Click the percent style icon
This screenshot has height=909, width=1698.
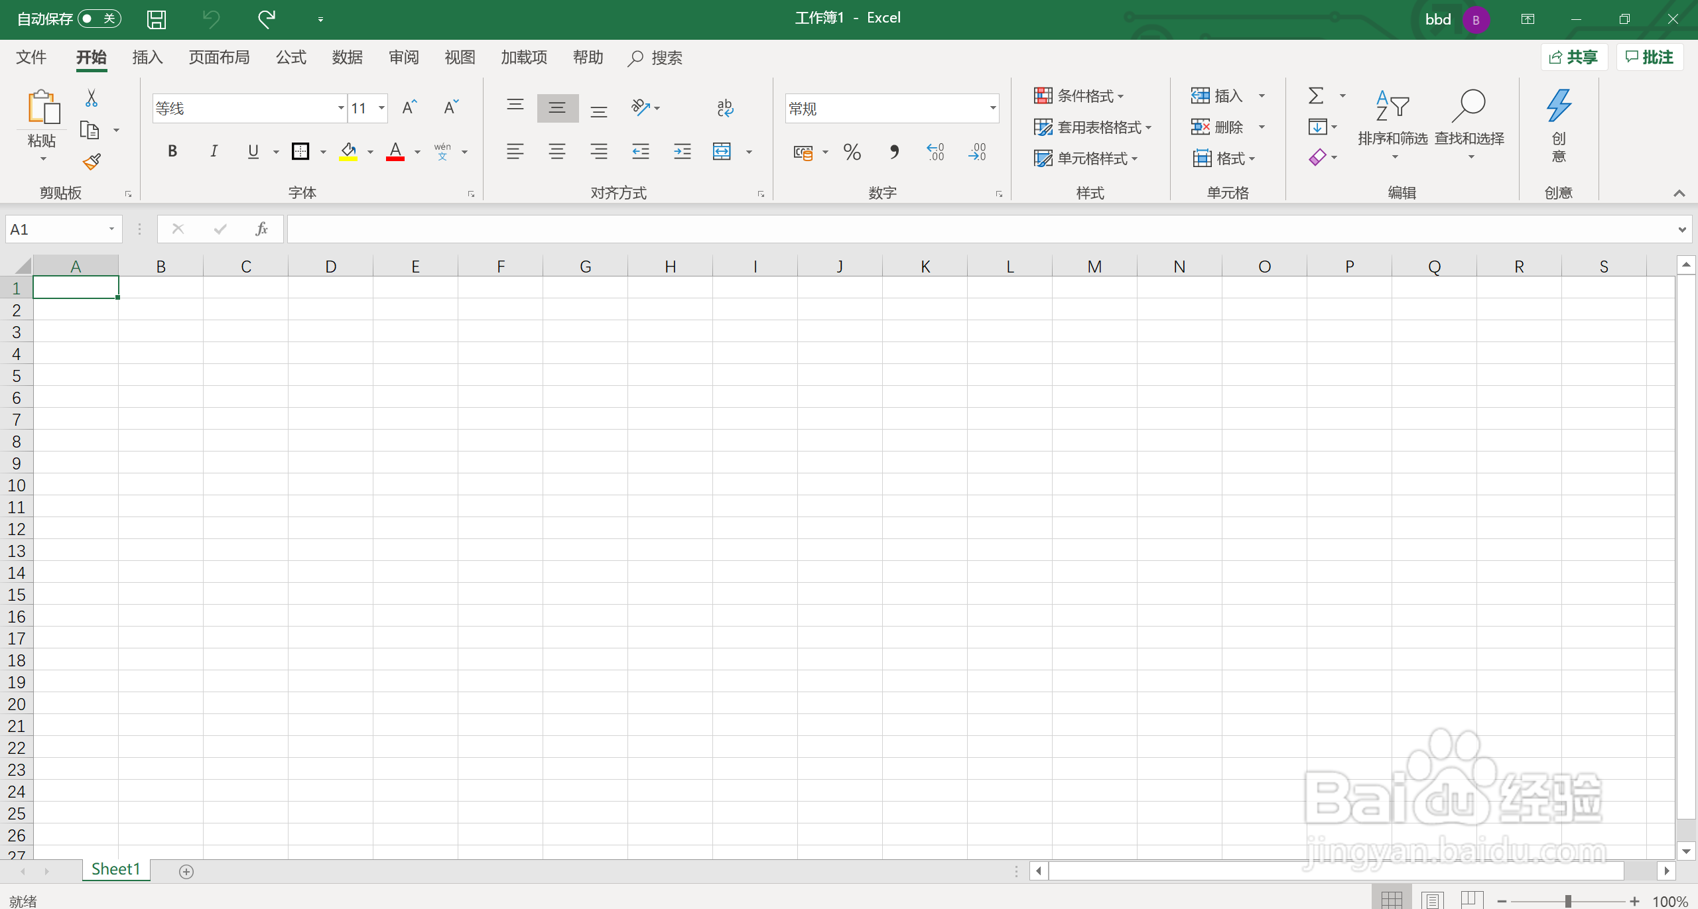tap(852, 152)
